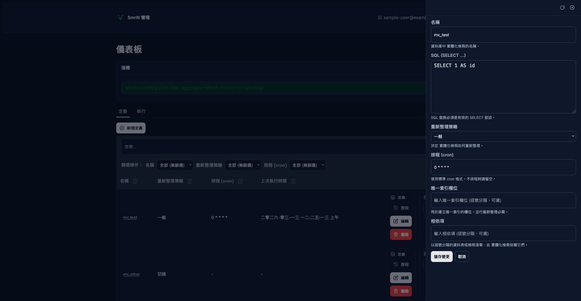Click the refresh icon in the panel header
This screenshot has width=581, height=301.
562,8
